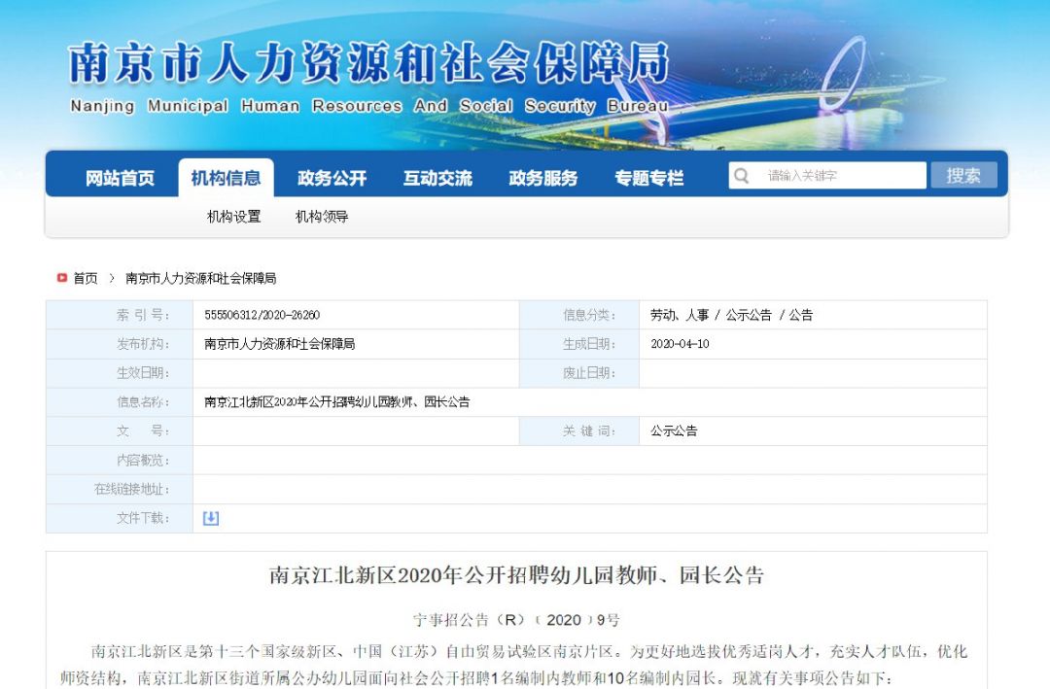Viewport: 1050px width, 689px height.
Task: Open the 网站首页 menu item
Action: (120, 178)
